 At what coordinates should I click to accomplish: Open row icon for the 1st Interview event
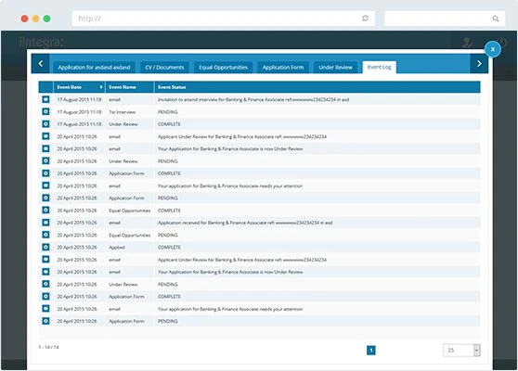tap(45, 111)
